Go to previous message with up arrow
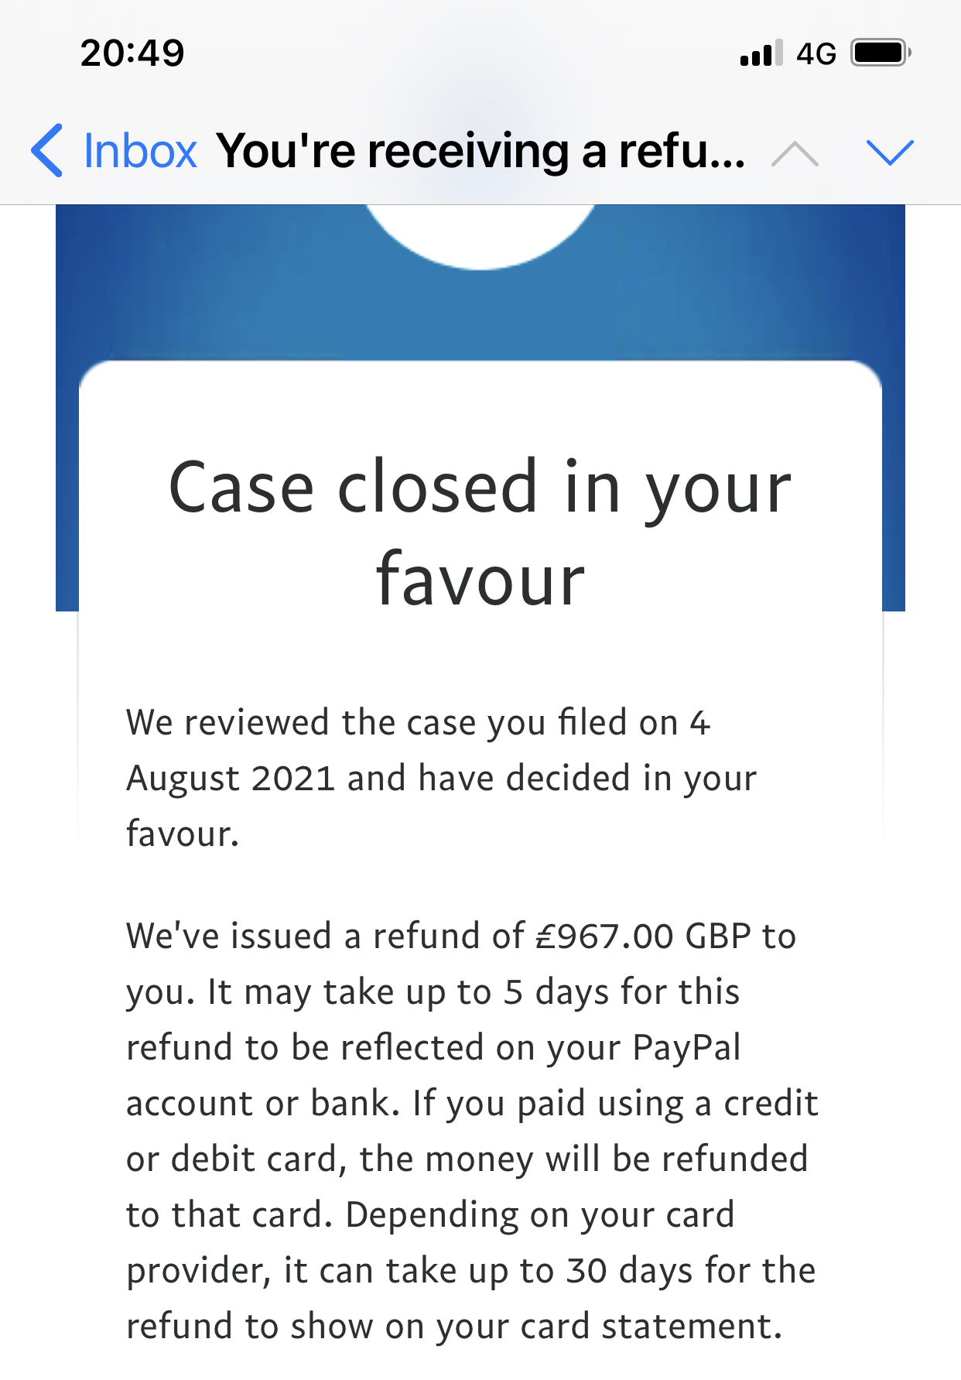The image size is (961, 1380). (x=795, y=153)
